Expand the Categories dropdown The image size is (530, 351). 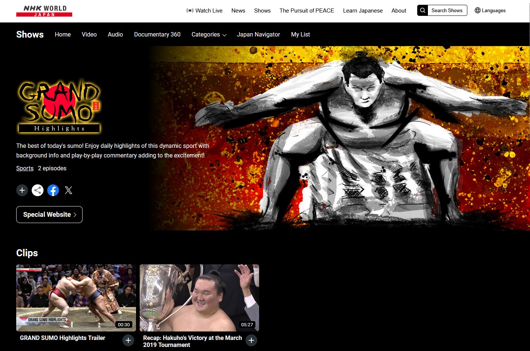pyautogui.click(x=209, y=34)
